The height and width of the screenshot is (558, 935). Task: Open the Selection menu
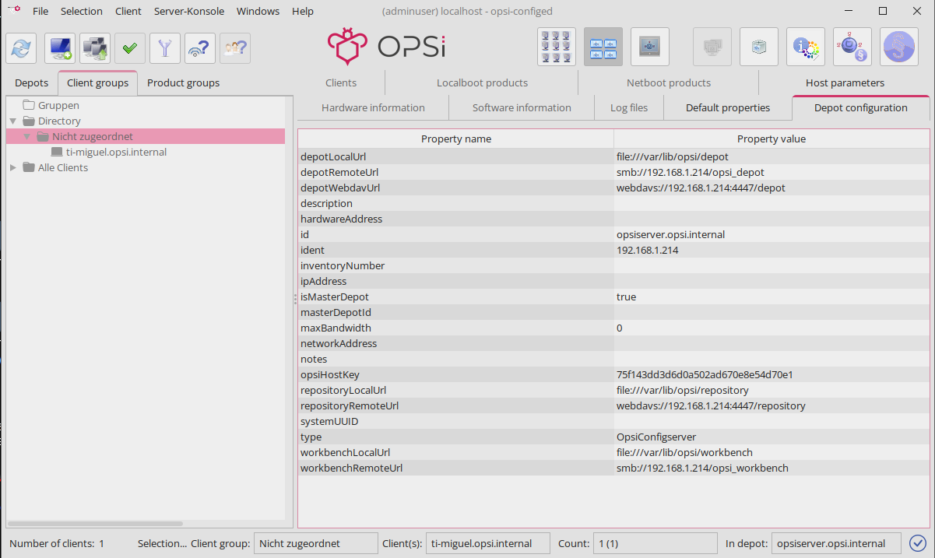[x=82, y=11]
